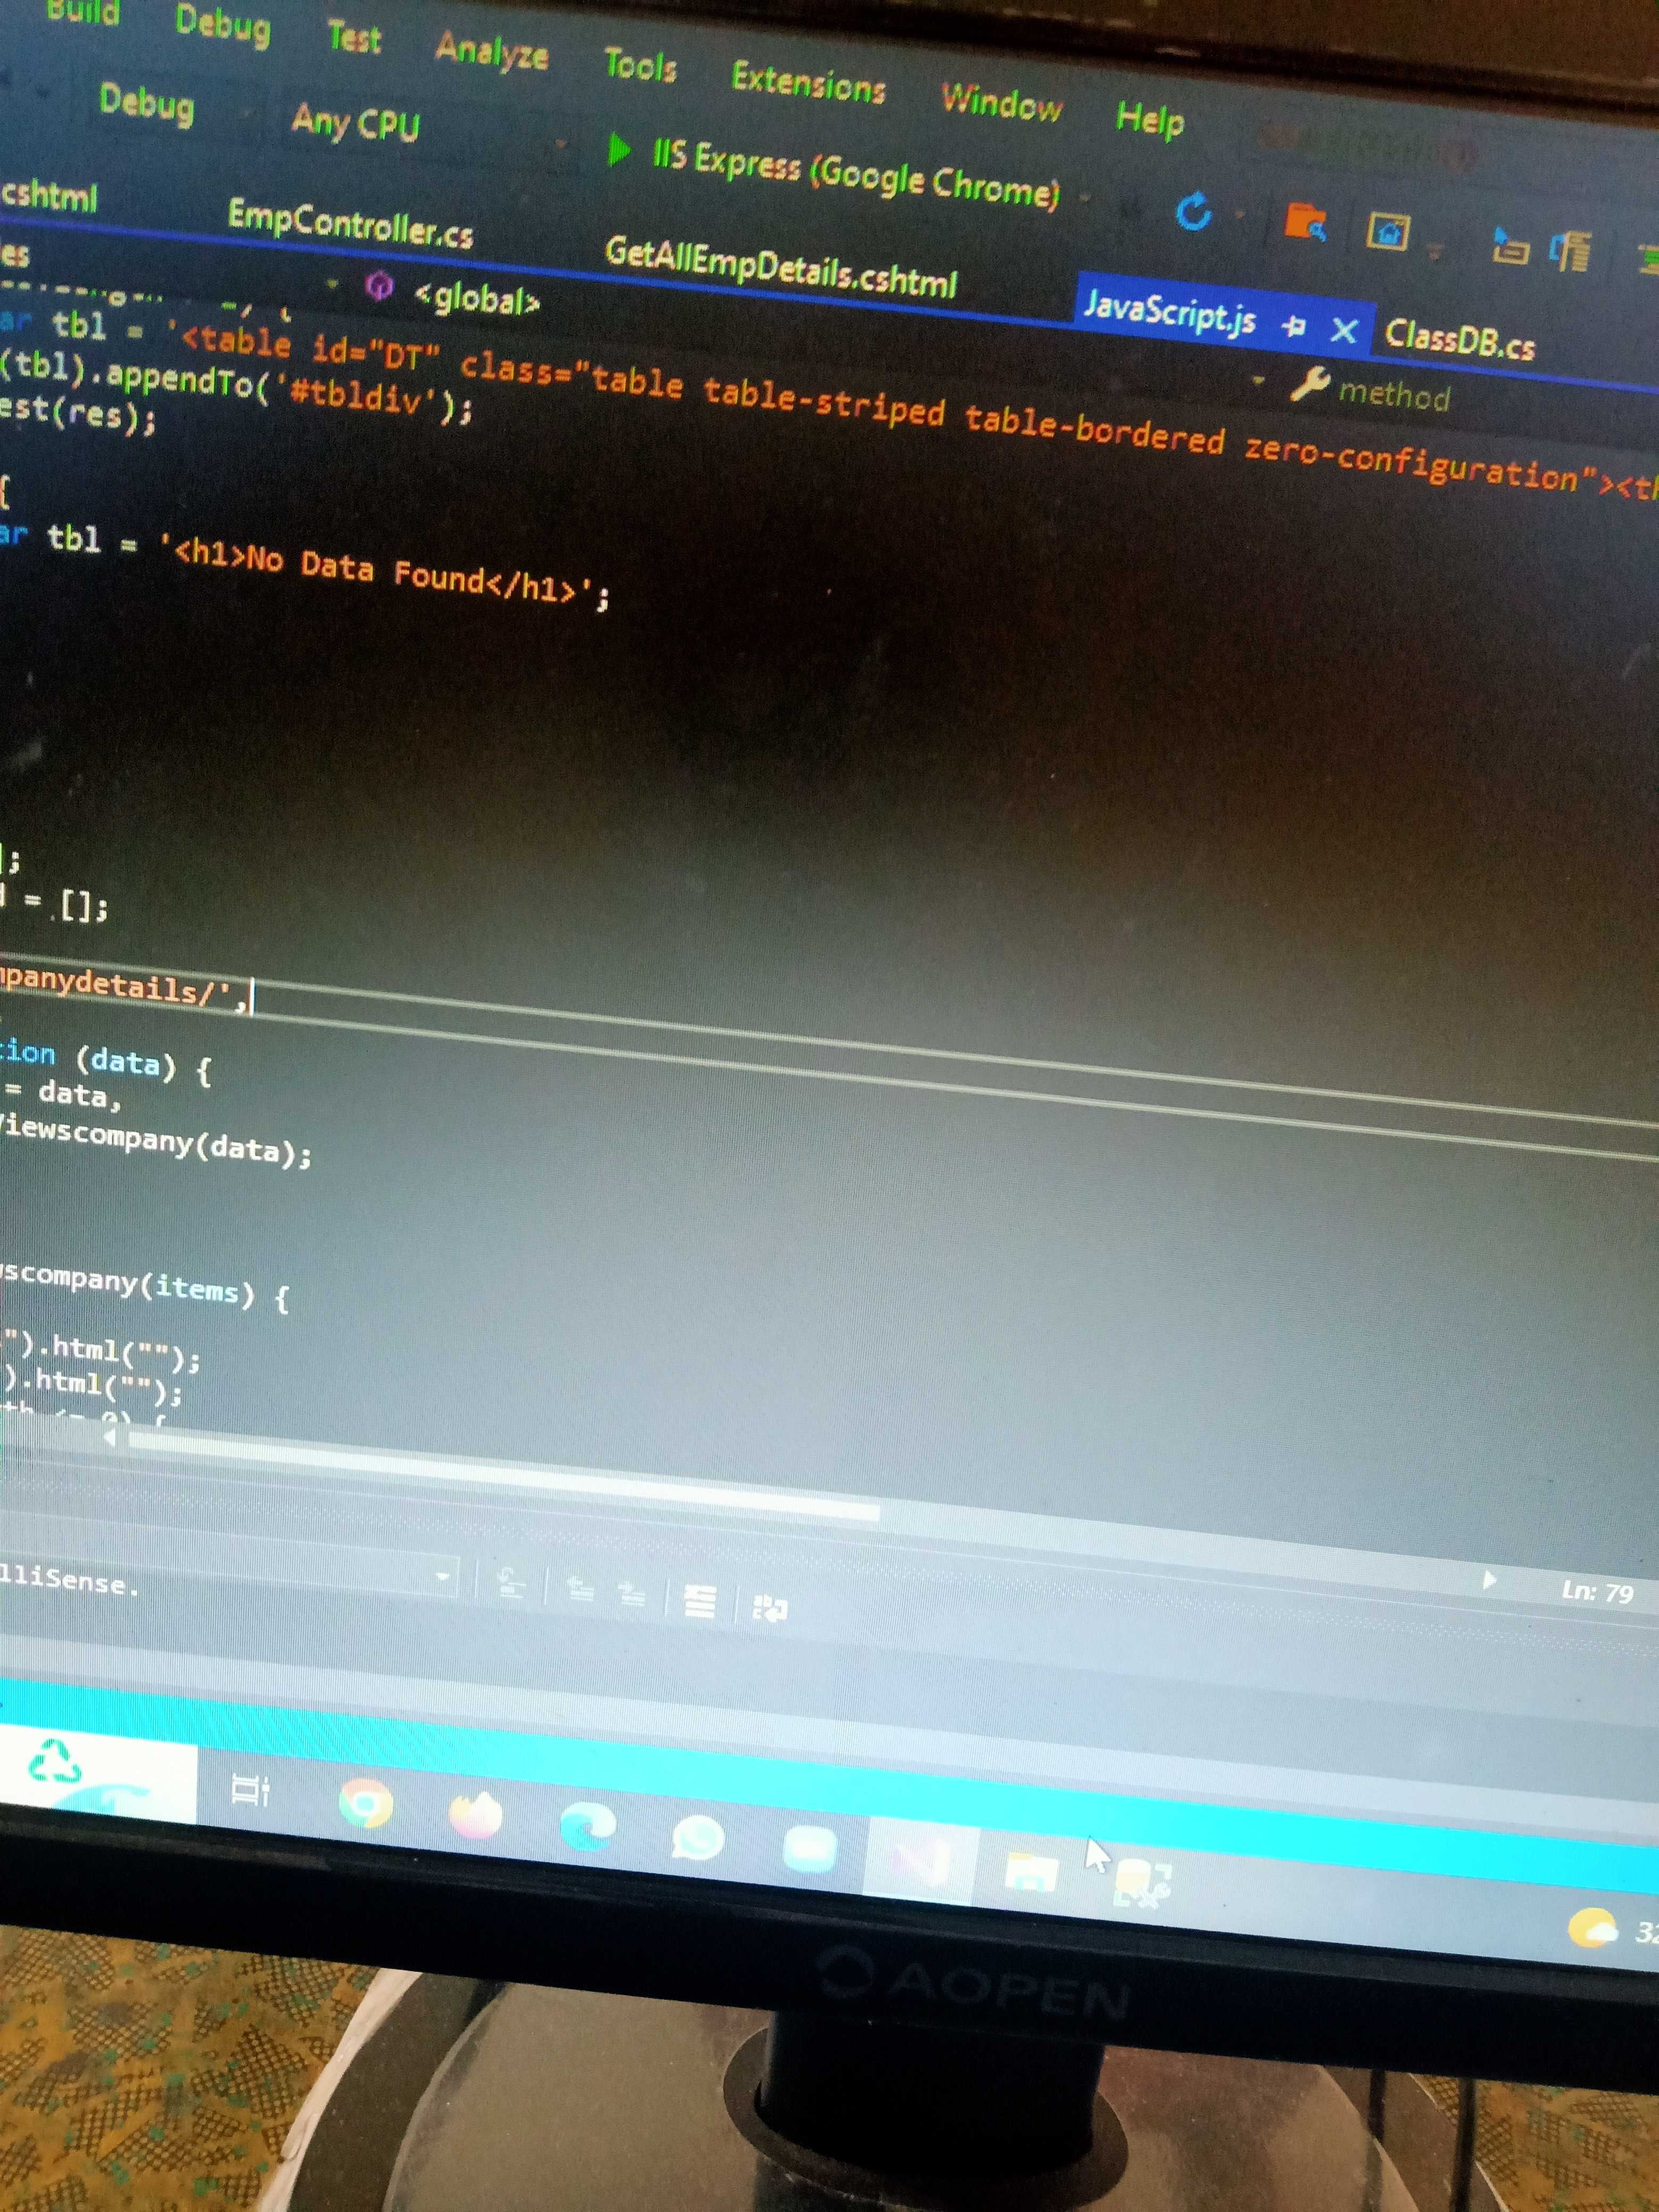The height and width of the screenshot is (2212, 1659).
Task: Switch to the ClassDB.cs tab
Action: coord(1459,341)
